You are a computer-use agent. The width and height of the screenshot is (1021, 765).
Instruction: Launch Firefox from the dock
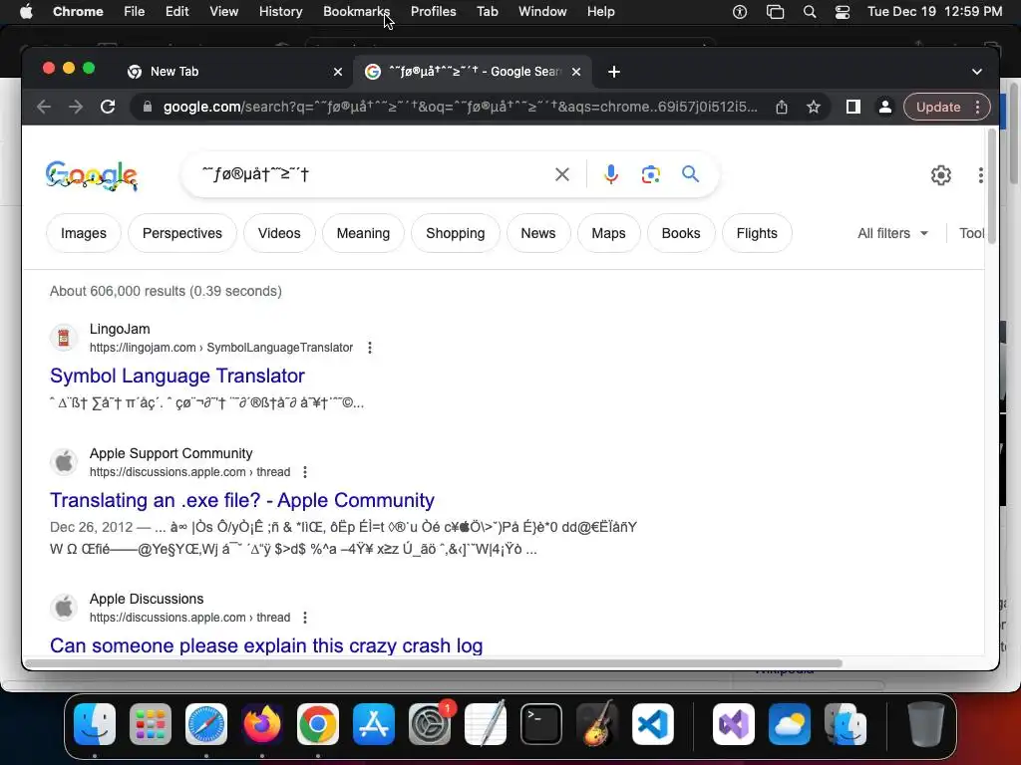click(x=262, y=724)
